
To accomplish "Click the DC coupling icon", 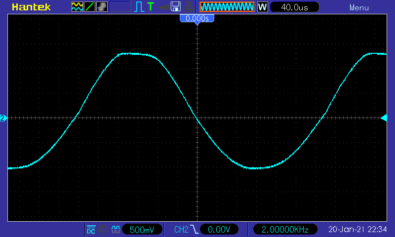I will [91, 230].
